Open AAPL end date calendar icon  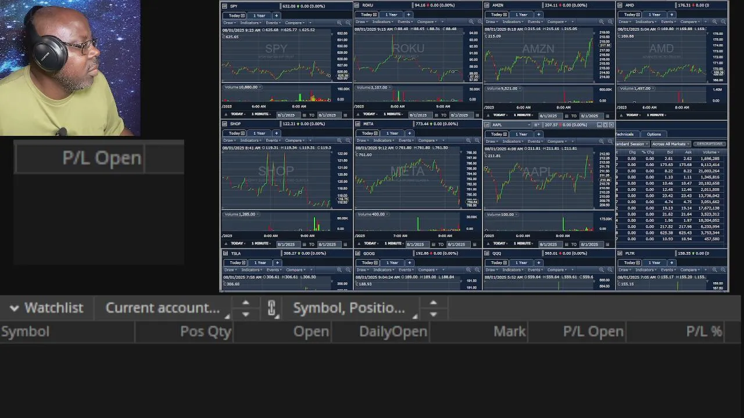point(609,244)
